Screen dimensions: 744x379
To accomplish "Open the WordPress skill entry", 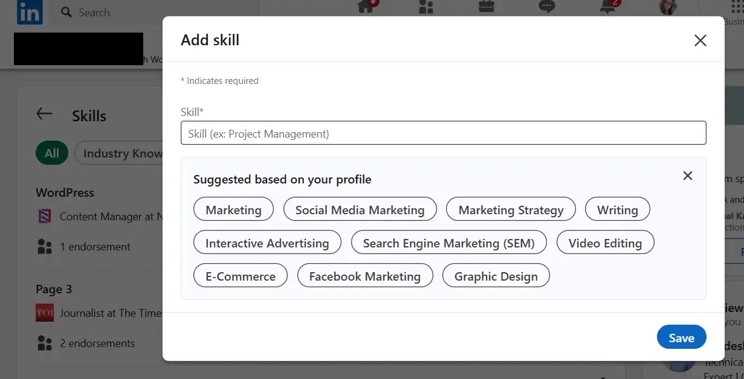I will [65, 192].
